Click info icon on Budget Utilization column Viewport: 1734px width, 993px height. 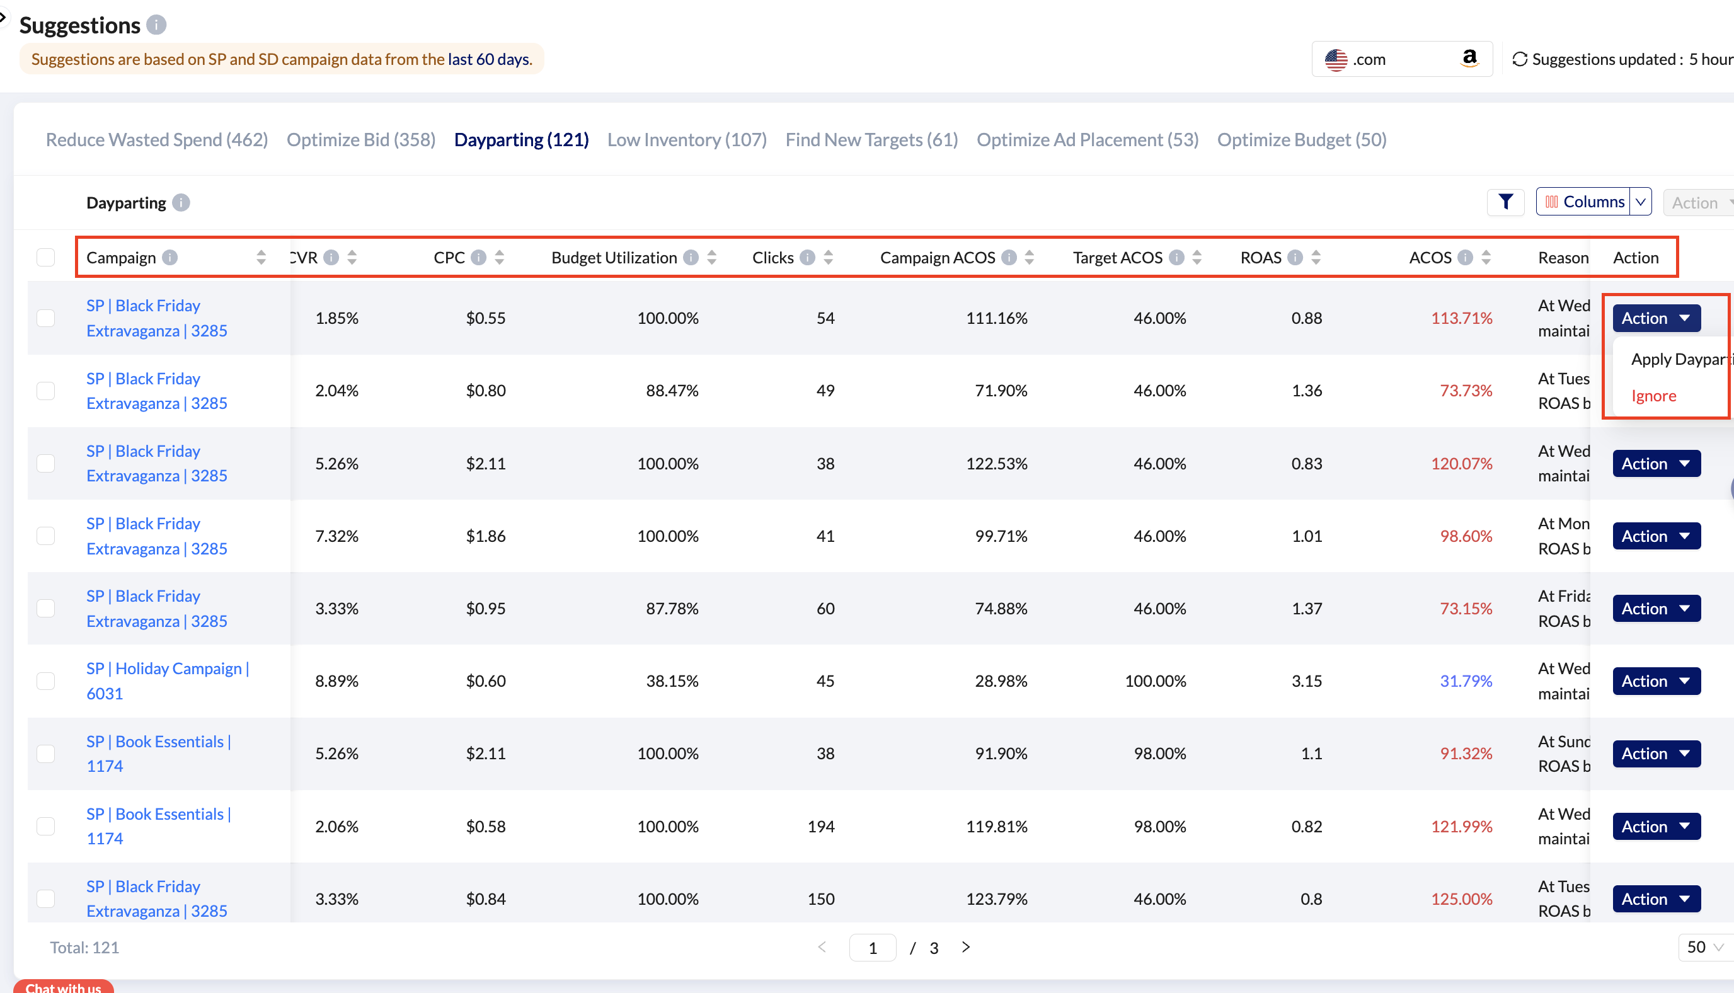(x=691, y=257)
